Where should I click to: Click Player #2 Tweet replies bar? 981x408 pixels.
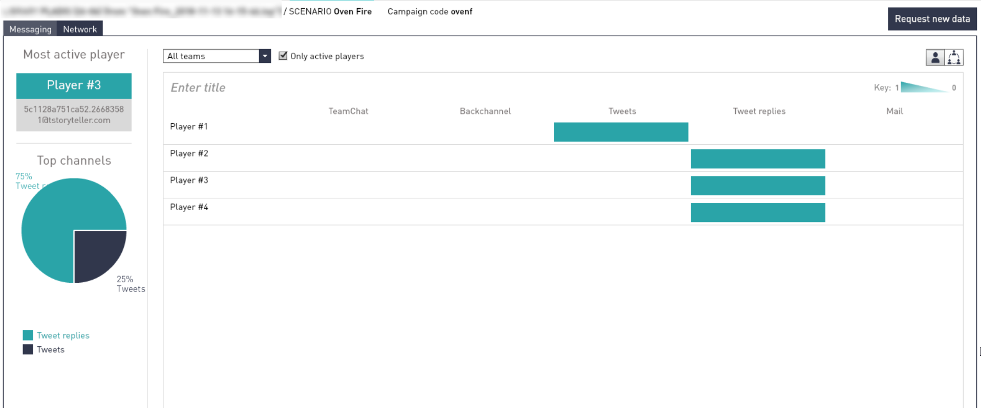758,159
